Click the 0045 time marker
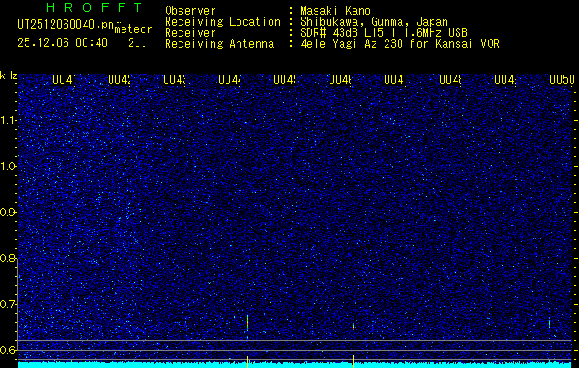The image size is (579, 368). (x=284, y=79)
